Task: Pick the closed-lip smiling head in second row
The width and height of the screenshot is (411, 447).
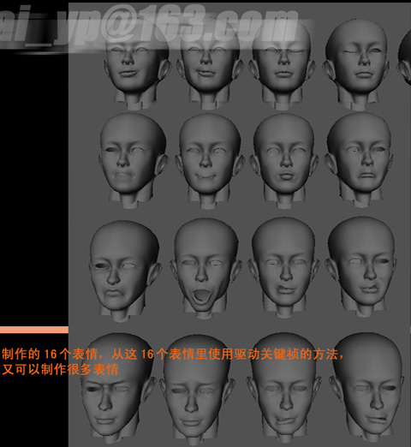Action: (209, 160)
